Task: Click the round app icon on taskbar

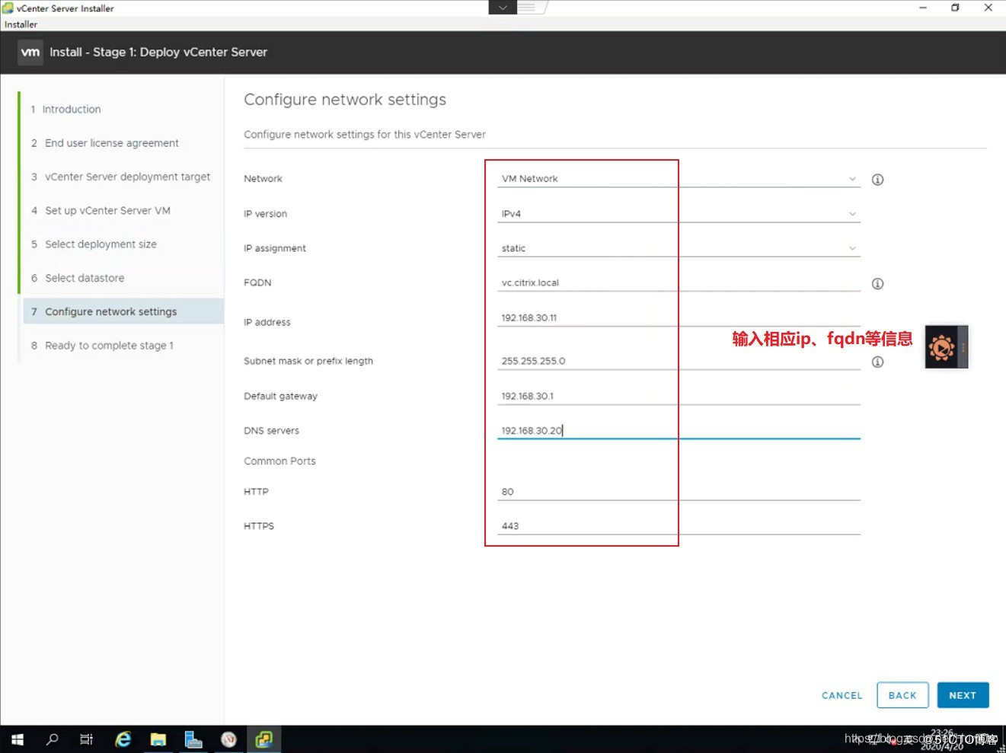Action: (x=228, y=739)
